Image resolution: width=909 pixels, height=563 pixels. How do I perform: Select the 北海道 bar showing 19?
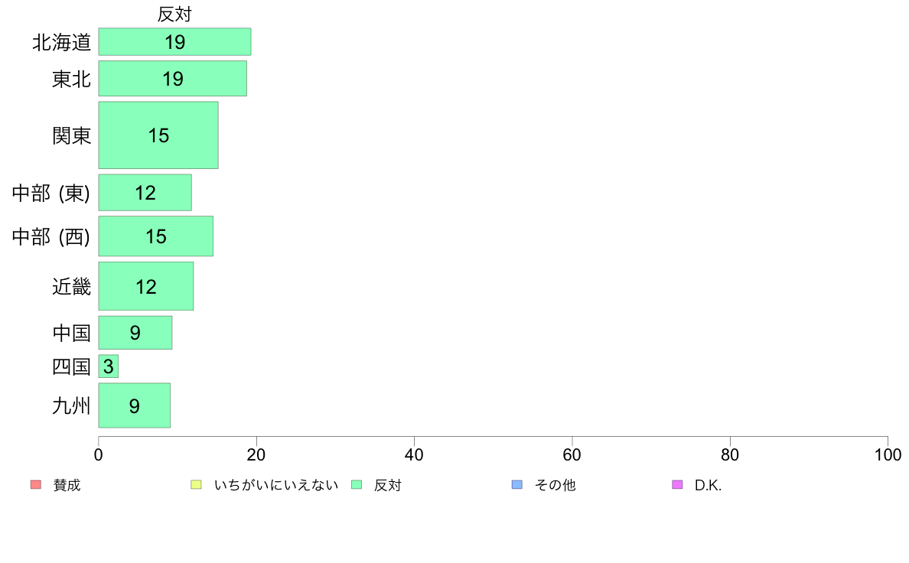pyautogui.click(x=174, y=42)
